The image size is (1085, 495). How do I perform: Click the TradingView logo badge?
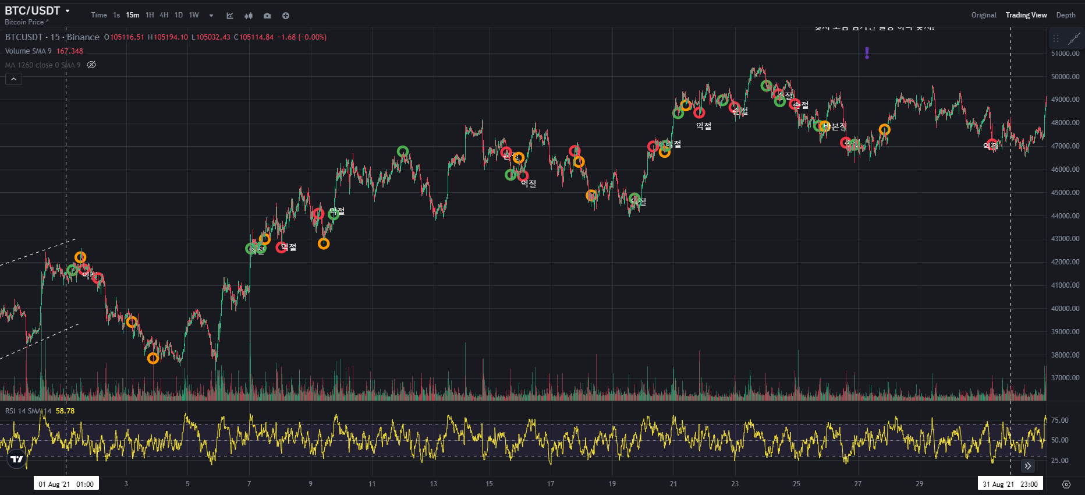17,459
